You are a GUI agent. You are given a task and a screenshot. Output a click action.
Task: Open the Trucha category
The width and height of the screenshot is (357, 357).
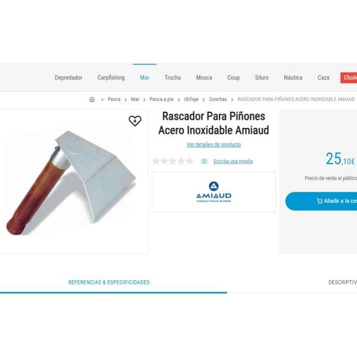pyautogui.click(x=173, y=77)
